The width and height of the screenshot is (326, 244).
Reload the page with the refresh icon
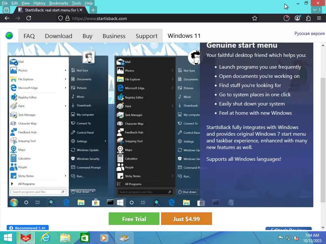[x=29, y=18]
